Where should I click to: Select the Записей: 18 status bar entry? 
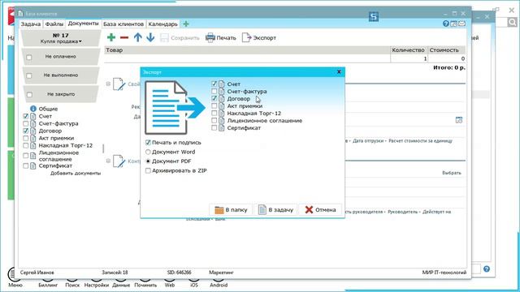click(x=115, y=273)
